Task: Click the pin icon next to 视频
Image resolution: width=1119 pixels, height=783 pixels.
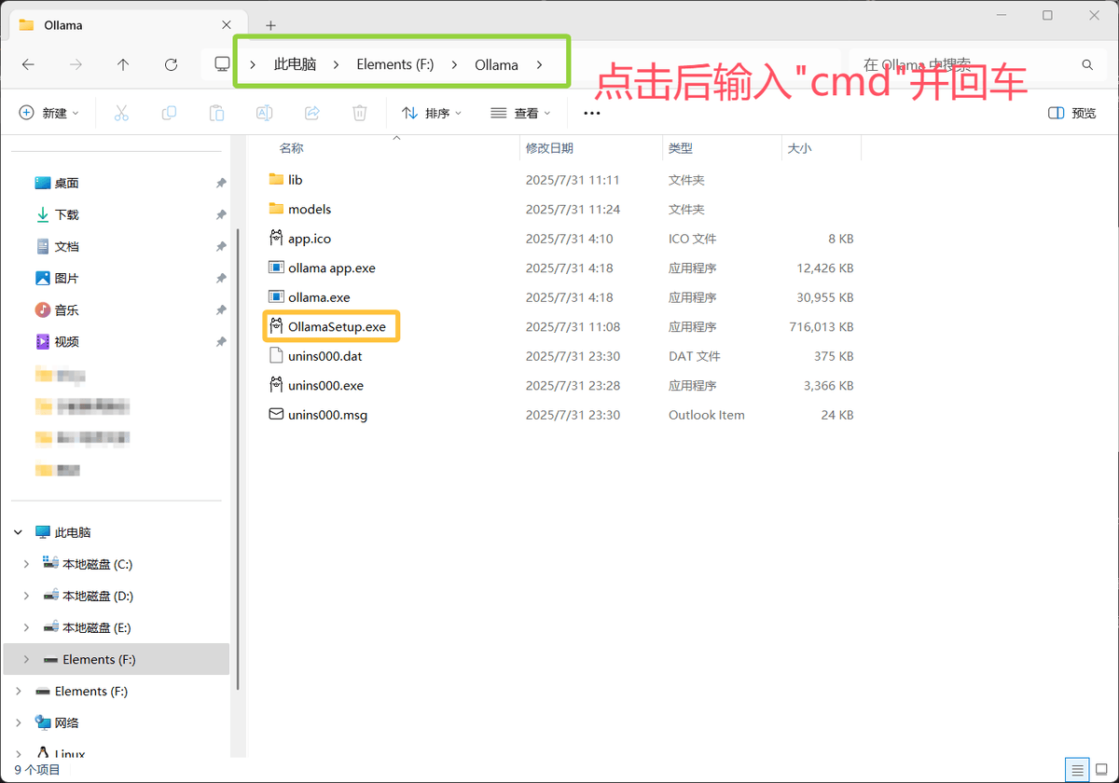Action: coord(221,342)
